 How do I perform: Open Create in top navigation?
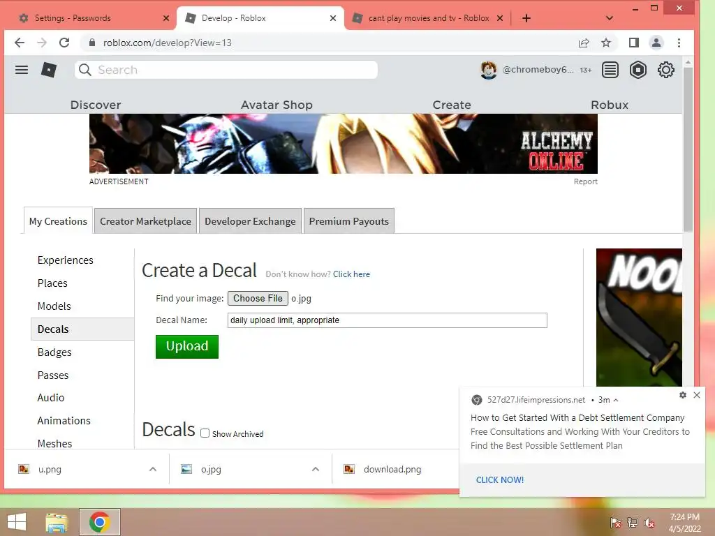pos(452,105)
